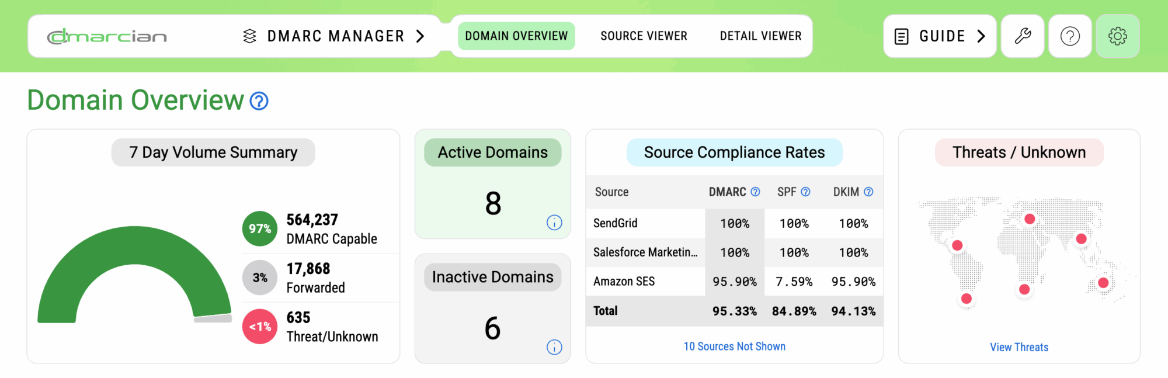The height and width of the screenshot is (378, 1168).
Task: Click the Inactive Domains header
Action: coord(493,277)
